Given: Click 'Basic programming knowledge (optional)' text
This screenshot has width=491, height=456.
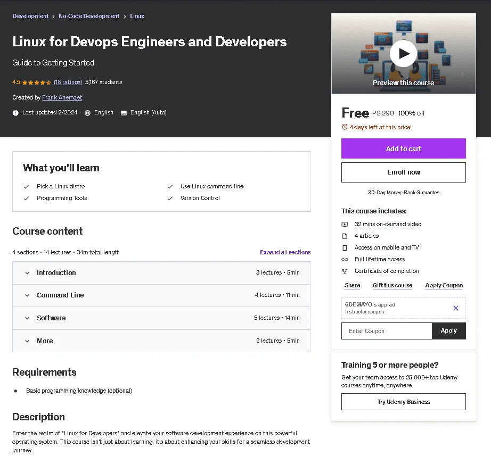Looking at the screenshot, I should tap(79, 391).
